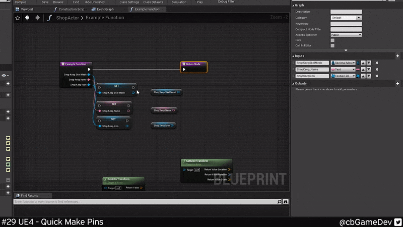This screenshot has width=403, height=227.
Task: Switch to the Viewport tab
Action: pos(26,9)
